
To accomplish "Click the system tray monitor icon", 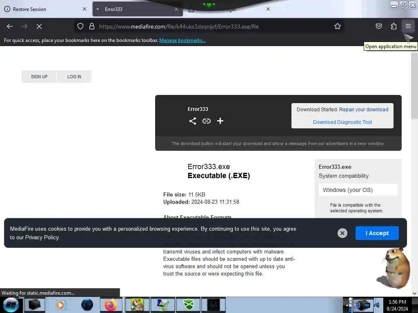I will point(363,305).
